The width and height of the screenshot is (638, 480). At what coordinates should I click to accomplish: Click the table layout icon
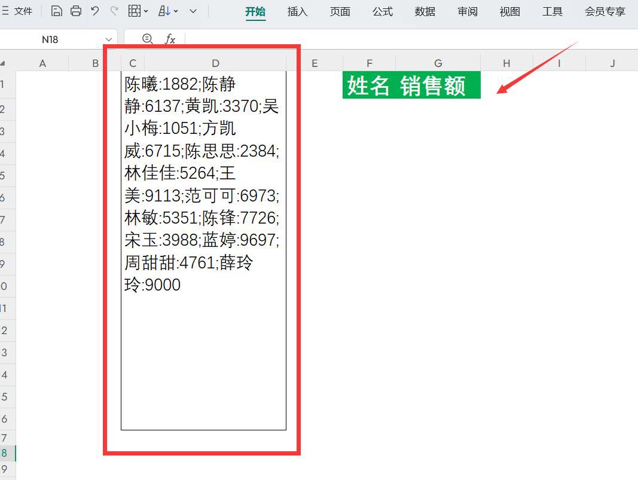coord(135,11)
